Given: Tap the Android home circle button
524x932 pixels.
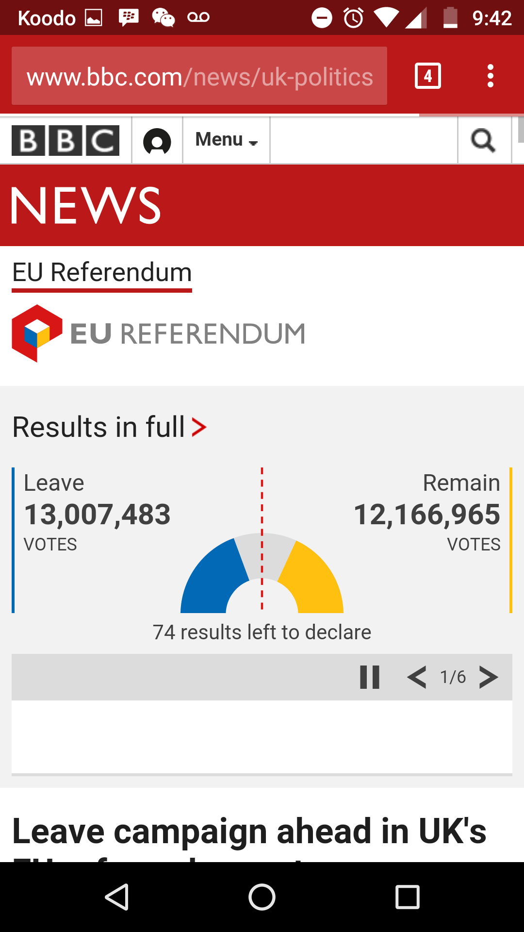Looking at the screenshot, I should [x=262, y=897].
